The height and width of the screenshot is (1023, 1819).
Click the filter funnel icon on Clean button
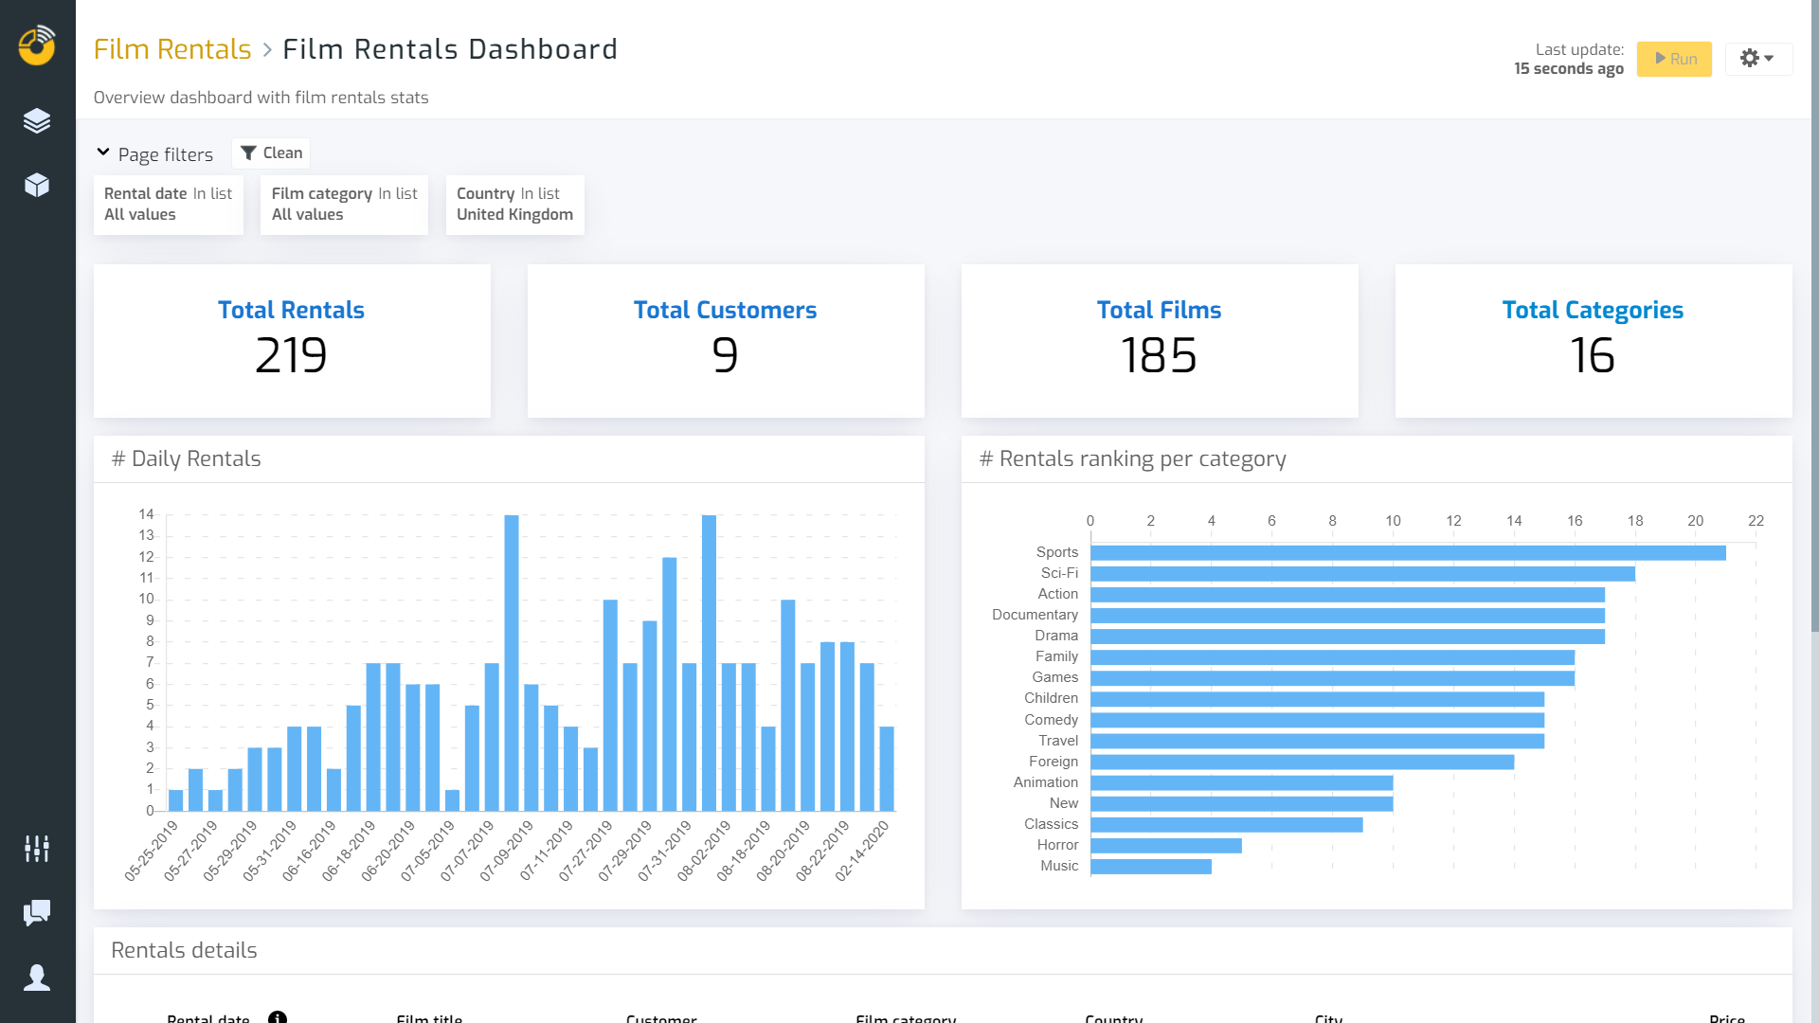coord(248,153)
